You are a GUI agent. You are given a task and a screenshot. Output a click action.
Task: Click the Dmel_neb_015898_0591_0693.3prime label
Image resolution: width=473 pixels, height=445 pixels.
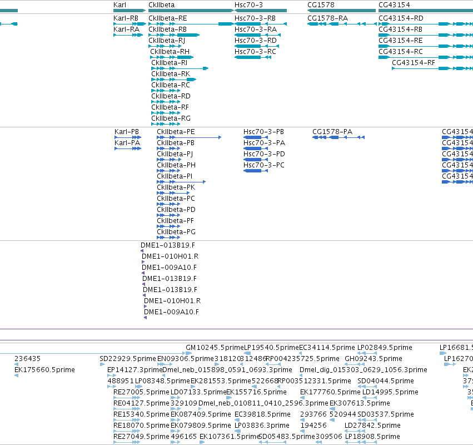pos(227,370)
